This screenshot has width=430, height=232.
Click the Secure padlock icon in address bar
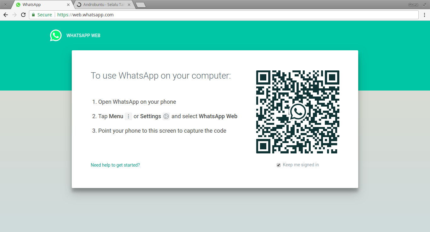click(33, 14)
